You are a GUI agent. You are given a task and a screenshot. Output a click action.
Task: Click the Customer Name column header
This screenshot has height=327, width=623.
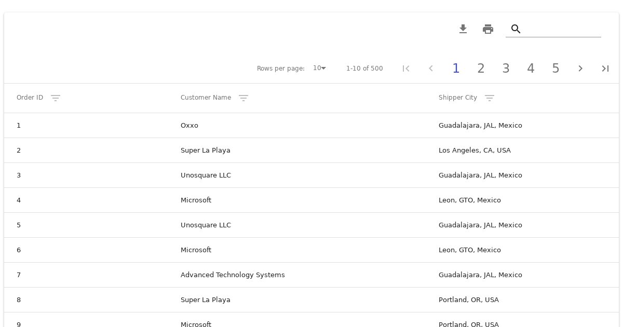pos(206,98)
